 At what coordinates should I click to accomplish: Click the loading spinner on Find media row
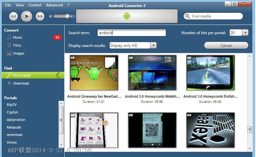(59, 75)
